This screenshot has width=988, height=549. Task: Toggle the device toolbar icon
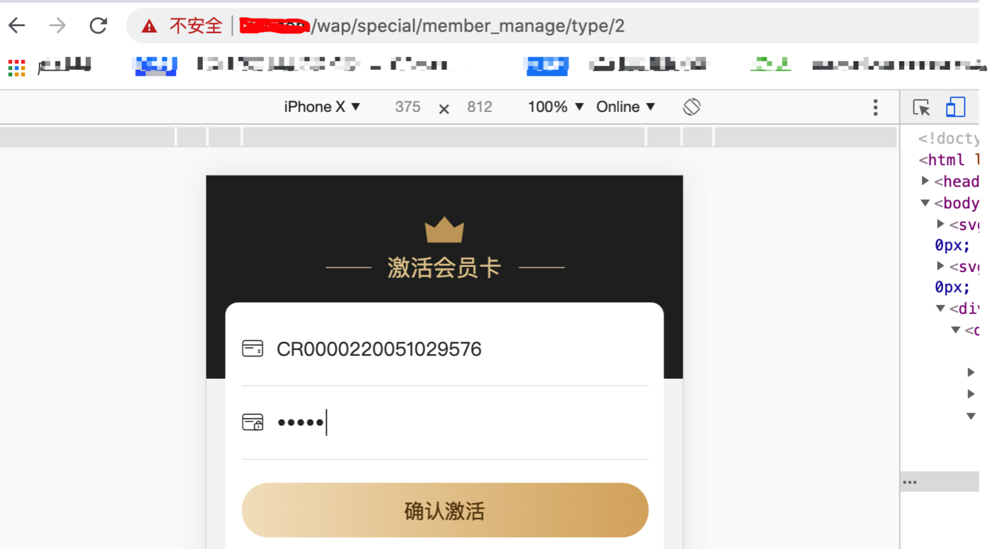955,107
